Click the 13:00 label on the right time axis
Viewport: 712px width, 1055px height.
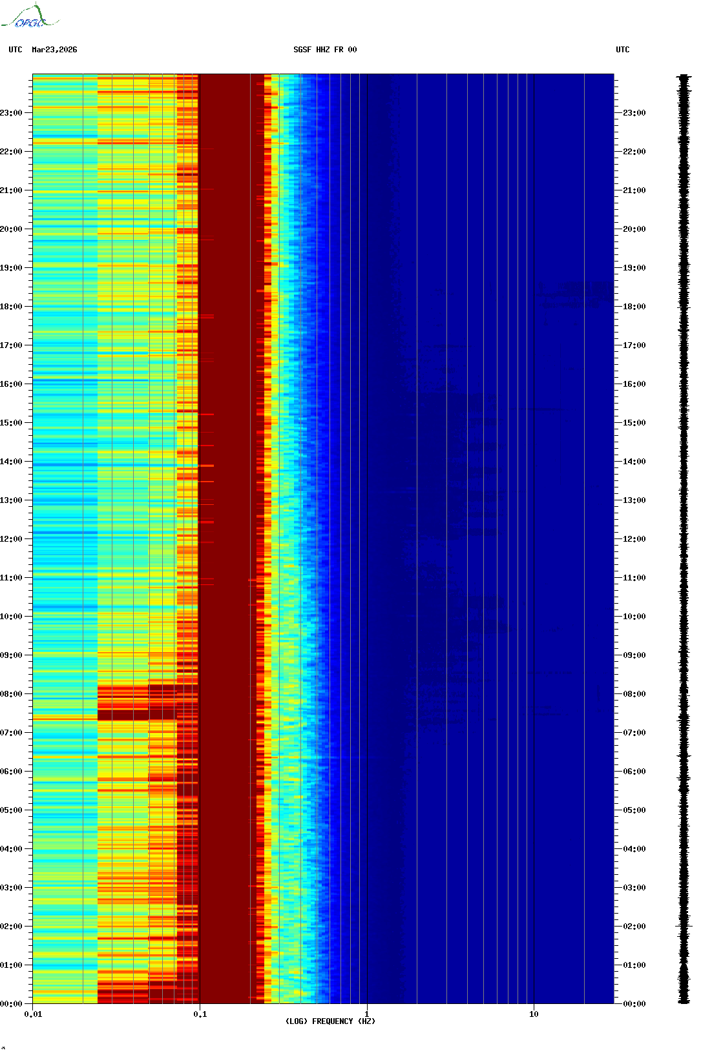(x=634, y=500)
